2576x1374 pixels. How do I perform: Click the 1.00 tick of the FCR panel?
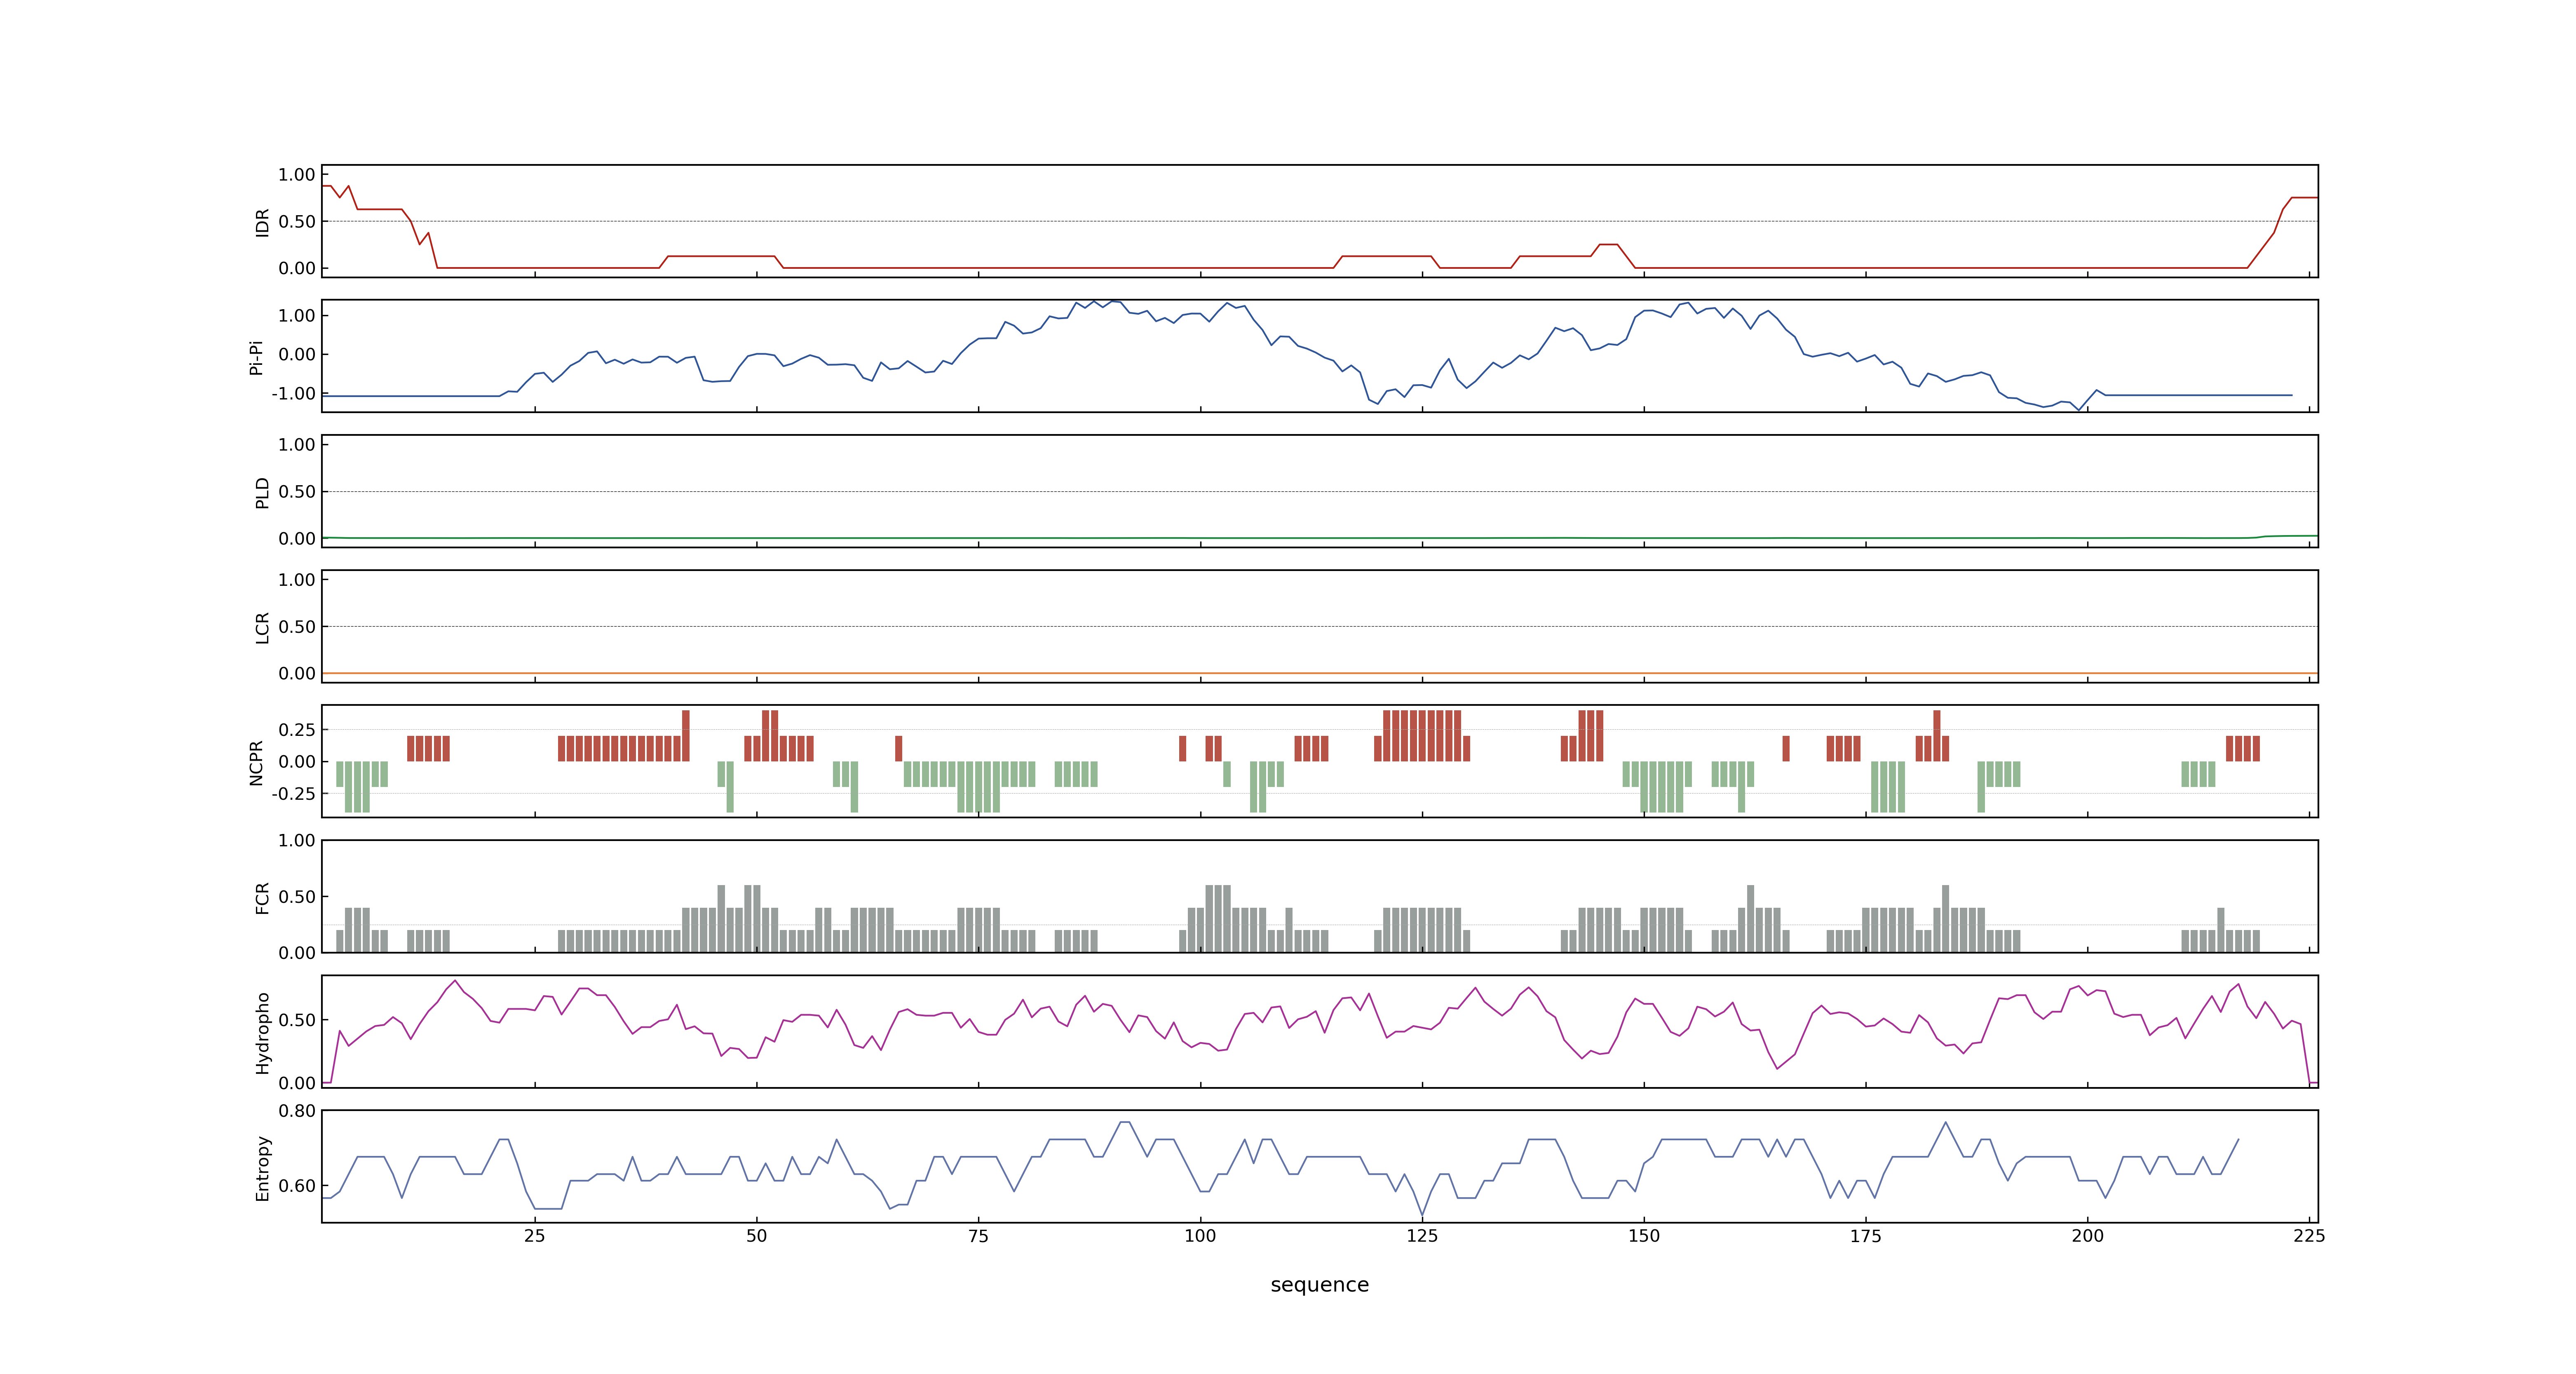point(297,841)
